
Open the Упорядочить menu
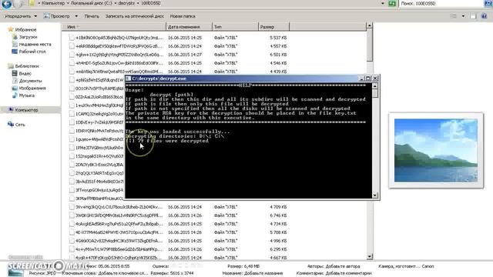[21, 16]
